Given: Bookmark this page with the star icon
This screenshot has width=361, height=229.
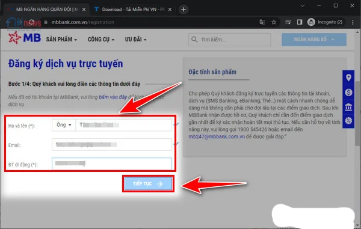Looking at the screenshot, I should [x=274, y=22].
